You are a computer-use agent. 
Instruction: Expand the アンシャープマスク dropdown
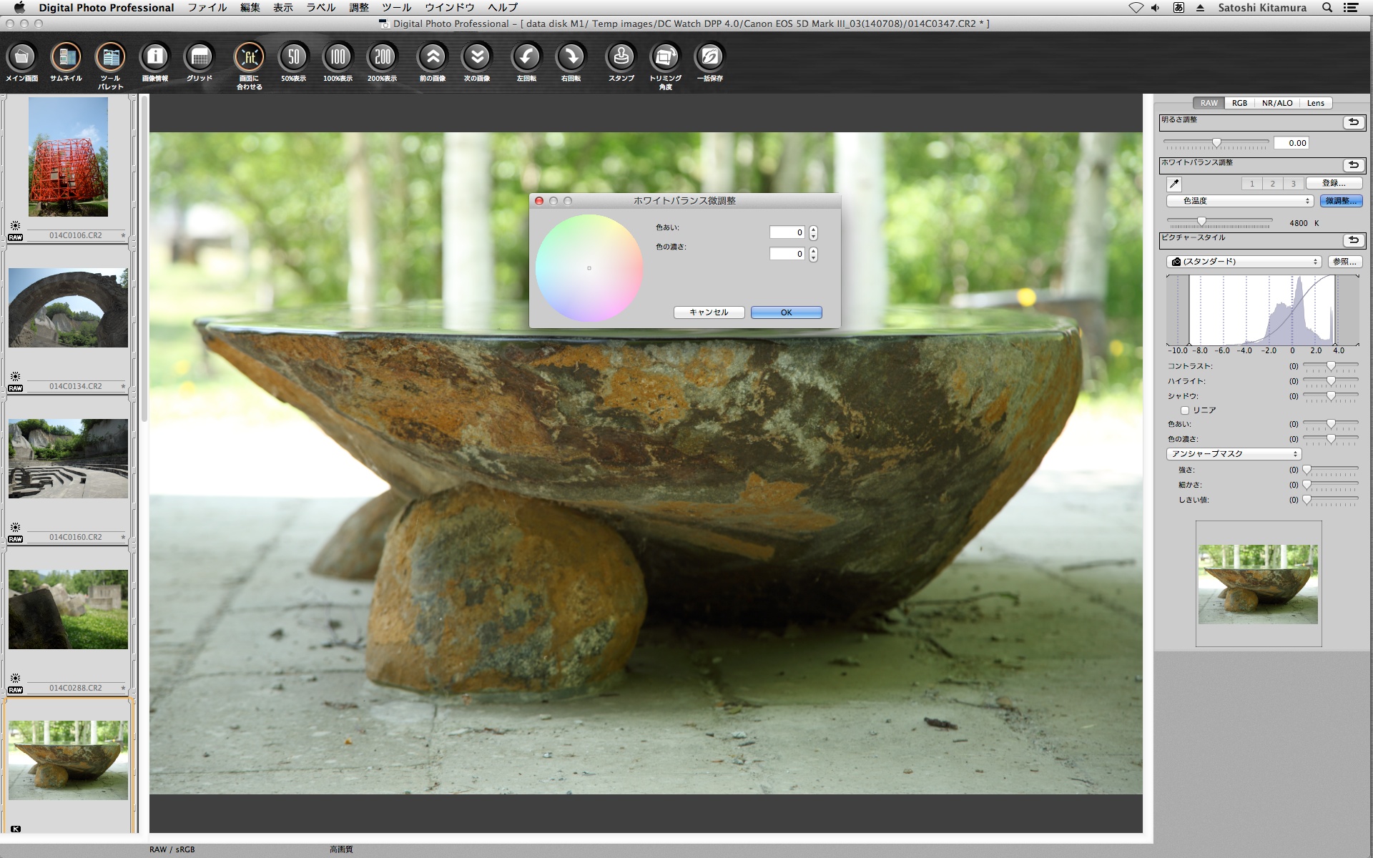pos(1233,454)
